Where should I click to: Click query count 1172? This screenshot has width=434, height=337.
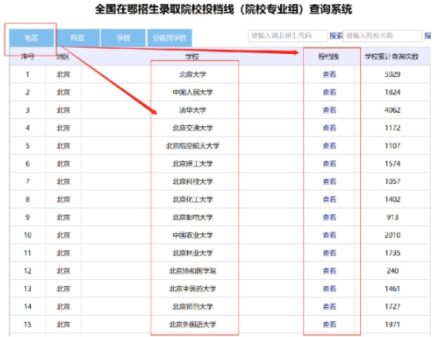393,128
